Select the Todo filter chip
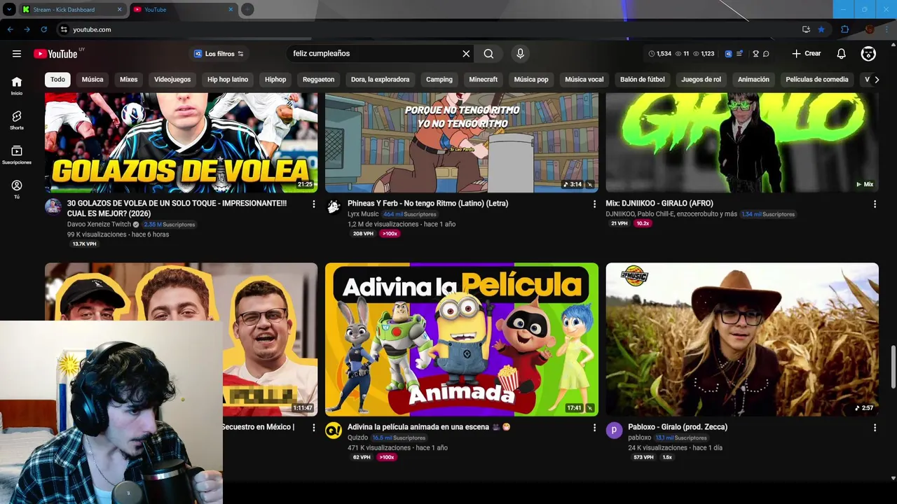Screen dimensions: 897x504 point(57,79)
